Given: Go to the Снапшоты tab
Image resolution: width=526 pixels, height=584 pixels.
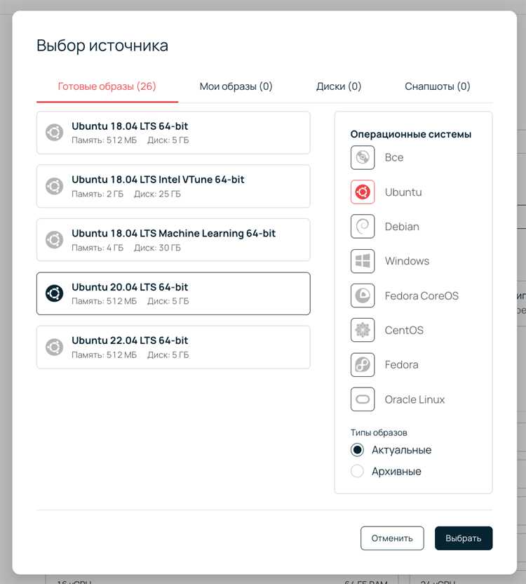Looking at the screenshot, I should click(438, 86).
